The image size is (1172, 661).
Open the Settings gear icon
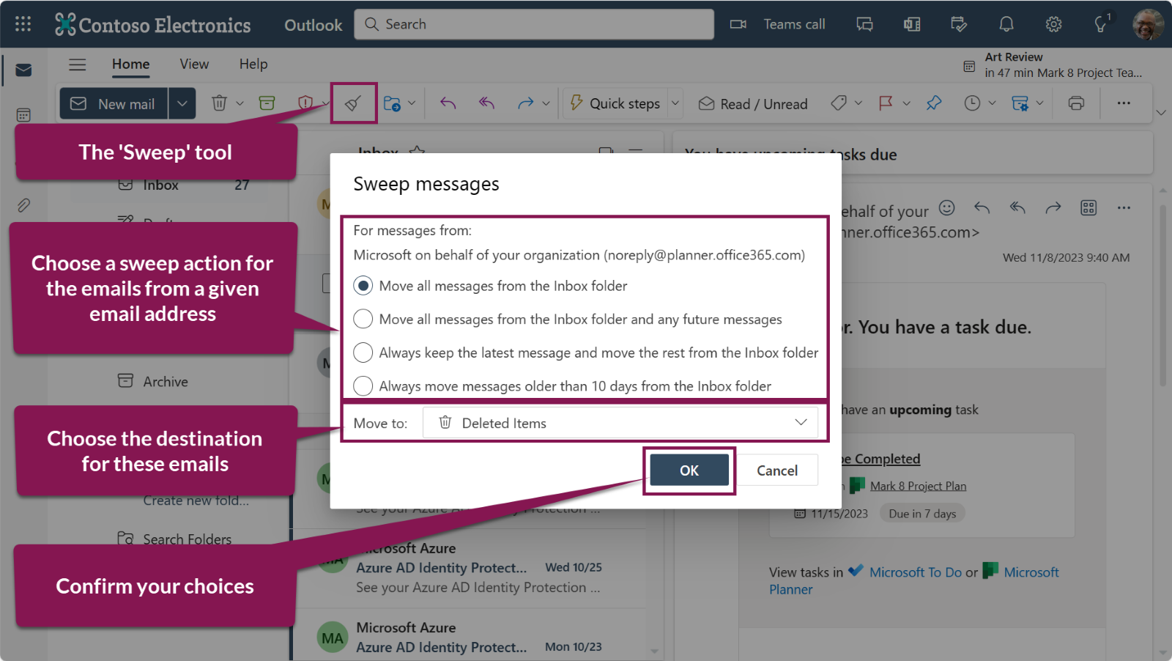pyautogui.click(x=1053, y=24)
